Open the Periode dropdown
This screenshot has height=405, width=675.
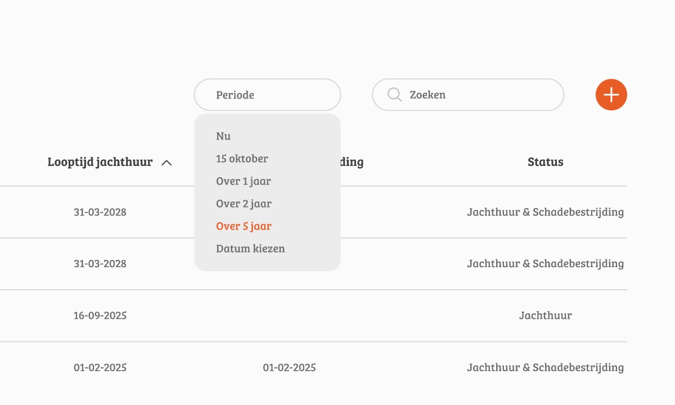click(268, 94)
